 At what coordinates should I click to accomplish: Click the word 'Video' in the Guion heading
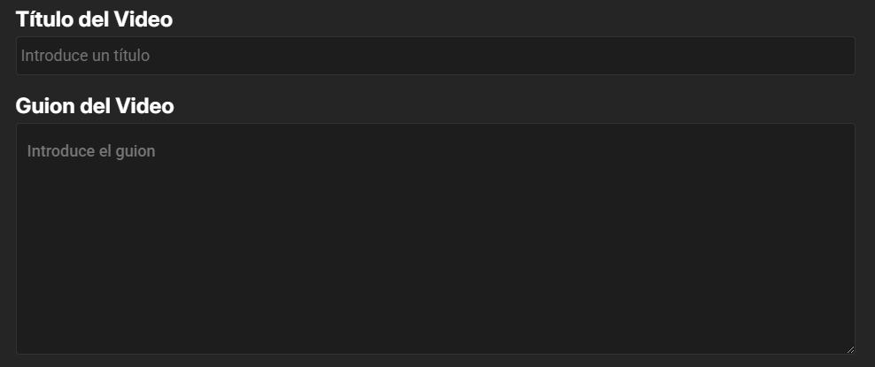point(144,106)
